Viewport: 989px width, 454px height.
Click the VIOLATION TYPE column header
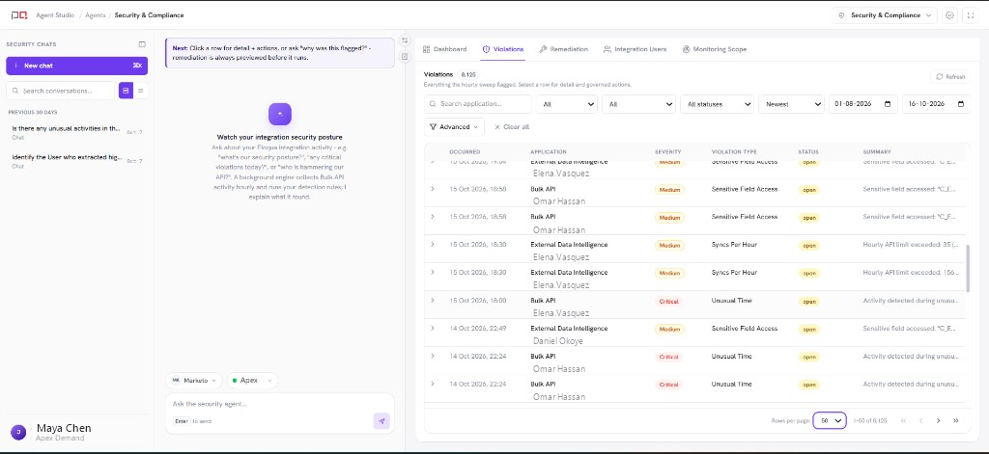pyautogui.click(x=734, y=151)
